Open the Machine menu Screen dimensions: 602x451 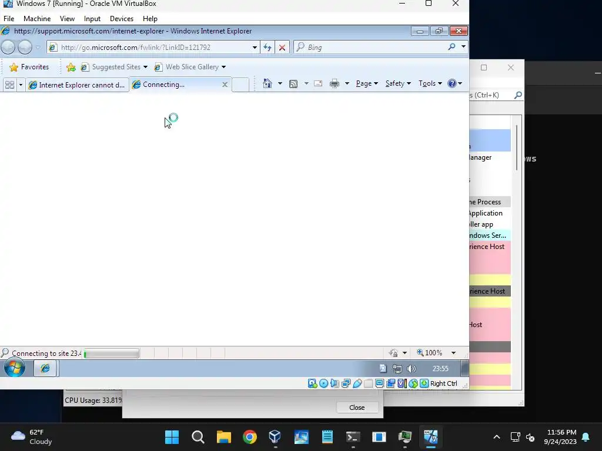click(37, 19)
